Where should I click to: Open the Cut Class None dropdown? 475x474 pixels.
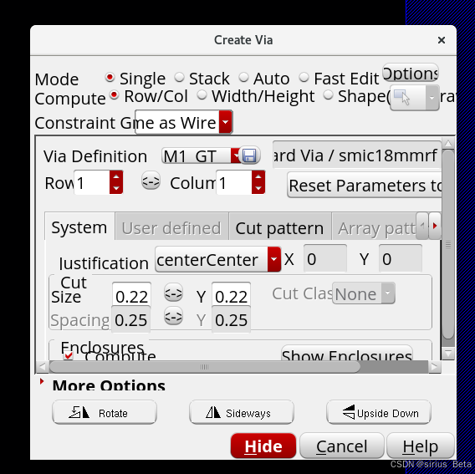point(388,293)
